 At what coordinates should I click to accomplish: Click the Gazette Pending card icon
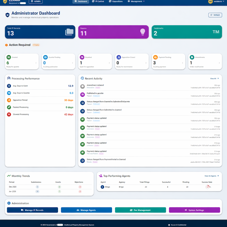click(x=45, y=57)
